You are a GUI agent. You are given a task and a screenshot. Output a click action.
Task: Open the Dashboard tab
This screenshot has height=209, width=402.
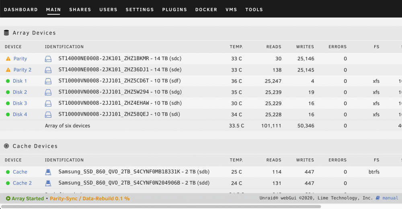[x=21, y=10]
